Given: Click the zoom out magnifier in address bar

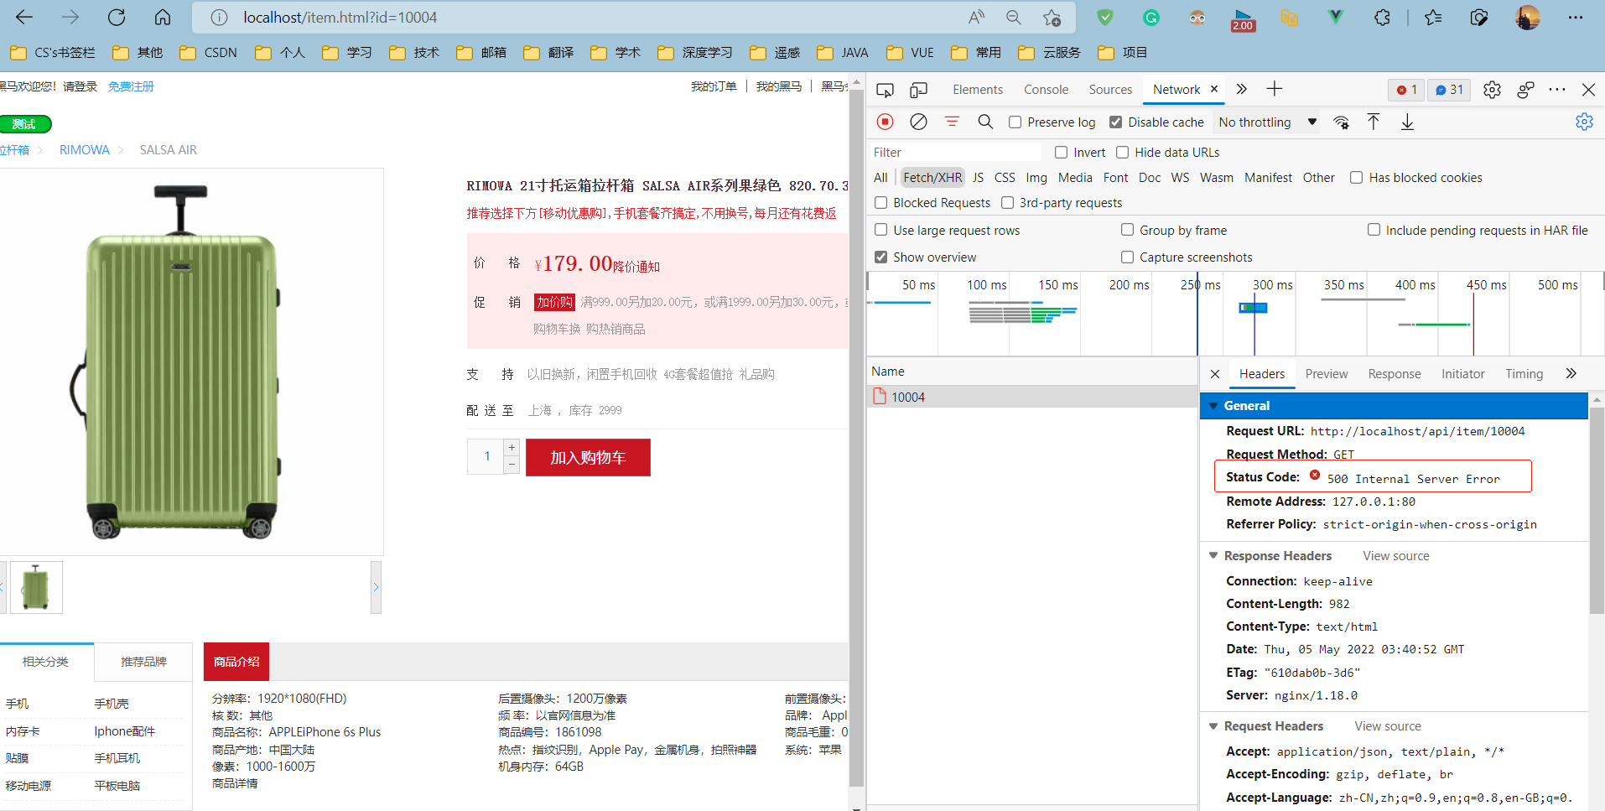Looking at the screenshot, I should (1014, 17).
